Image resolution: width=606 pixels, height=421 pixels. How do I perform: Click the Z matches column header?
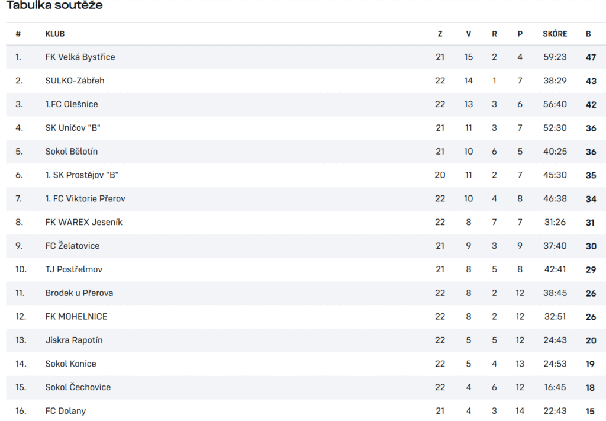coord(440,34)
